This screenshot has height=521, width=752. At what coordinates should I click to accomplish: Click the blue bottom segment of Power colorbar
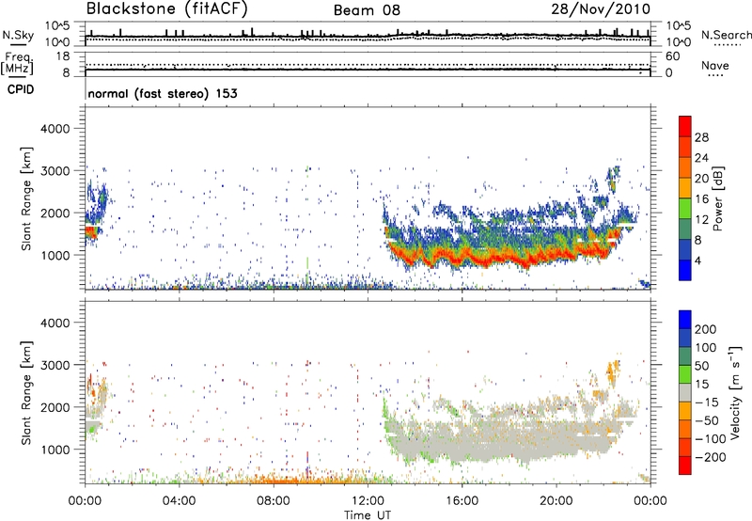click(x=685, y=270)
